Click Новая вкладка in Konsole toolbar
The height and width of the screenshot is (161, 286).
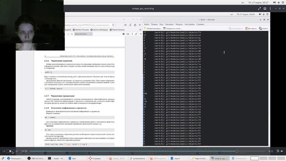pyautogui.click(x=152, y=29)
